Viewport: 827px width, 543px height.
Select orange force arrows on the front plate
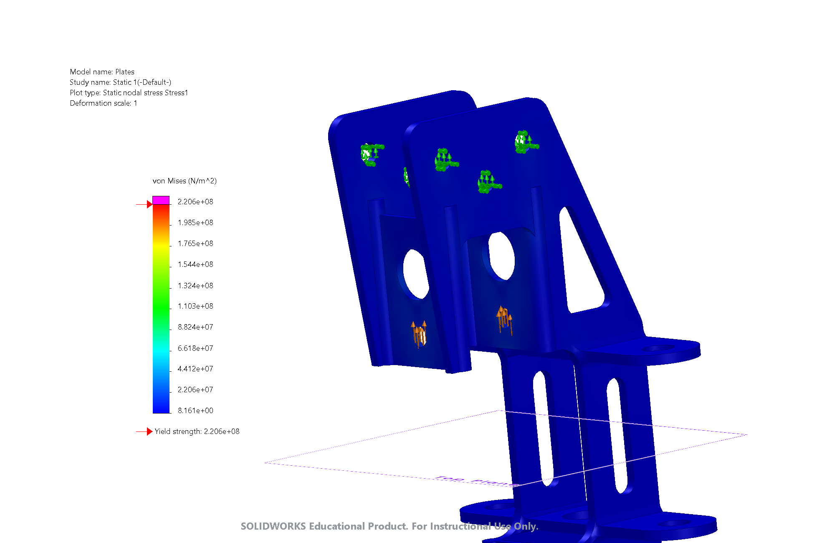tap(504, 320)
